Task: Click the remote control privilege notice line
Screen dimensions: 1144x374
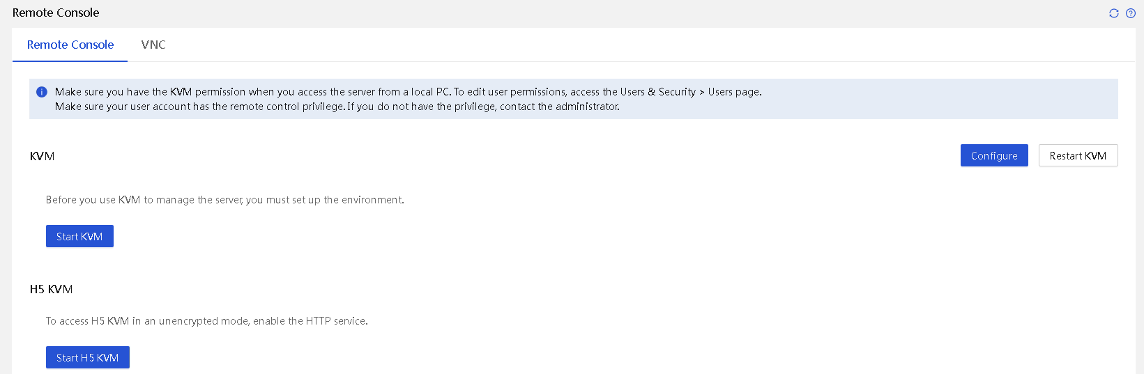Action: [x=337, y=107]
